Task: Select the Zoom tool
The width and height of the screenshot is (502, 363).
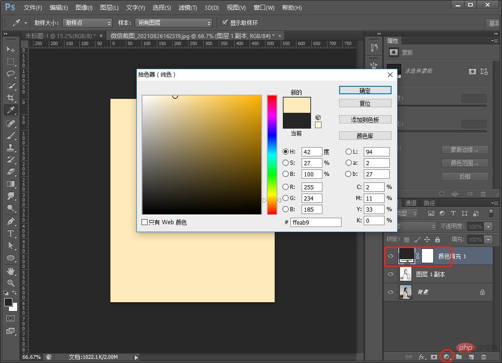Action: tap(11, 283)
